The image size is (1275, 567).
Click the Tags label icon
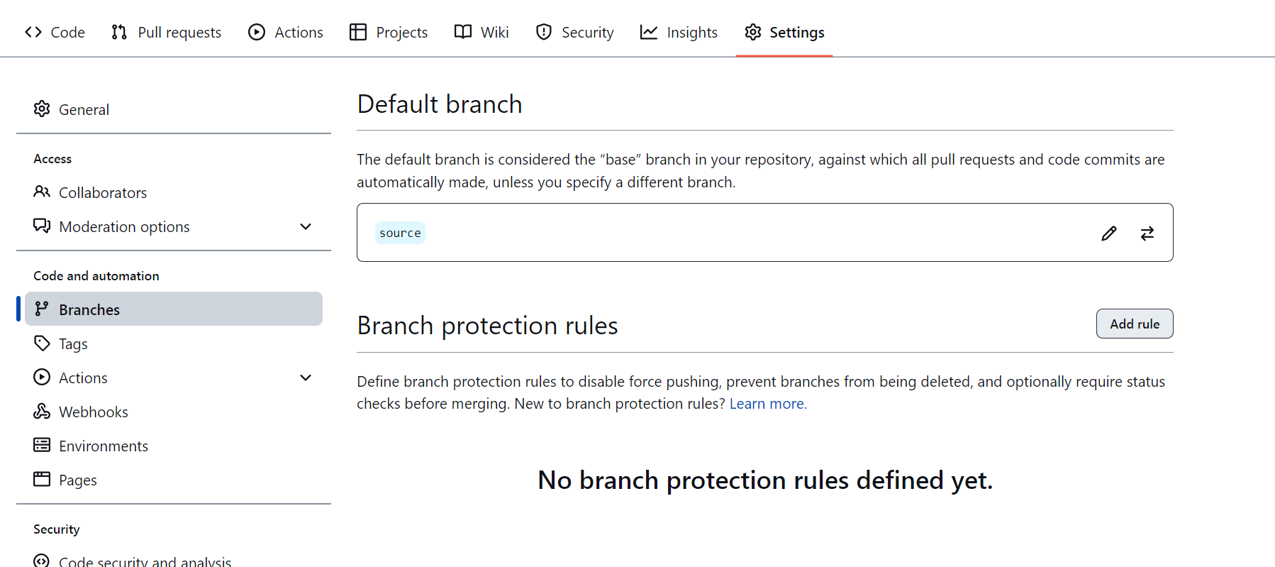(42, 343)
